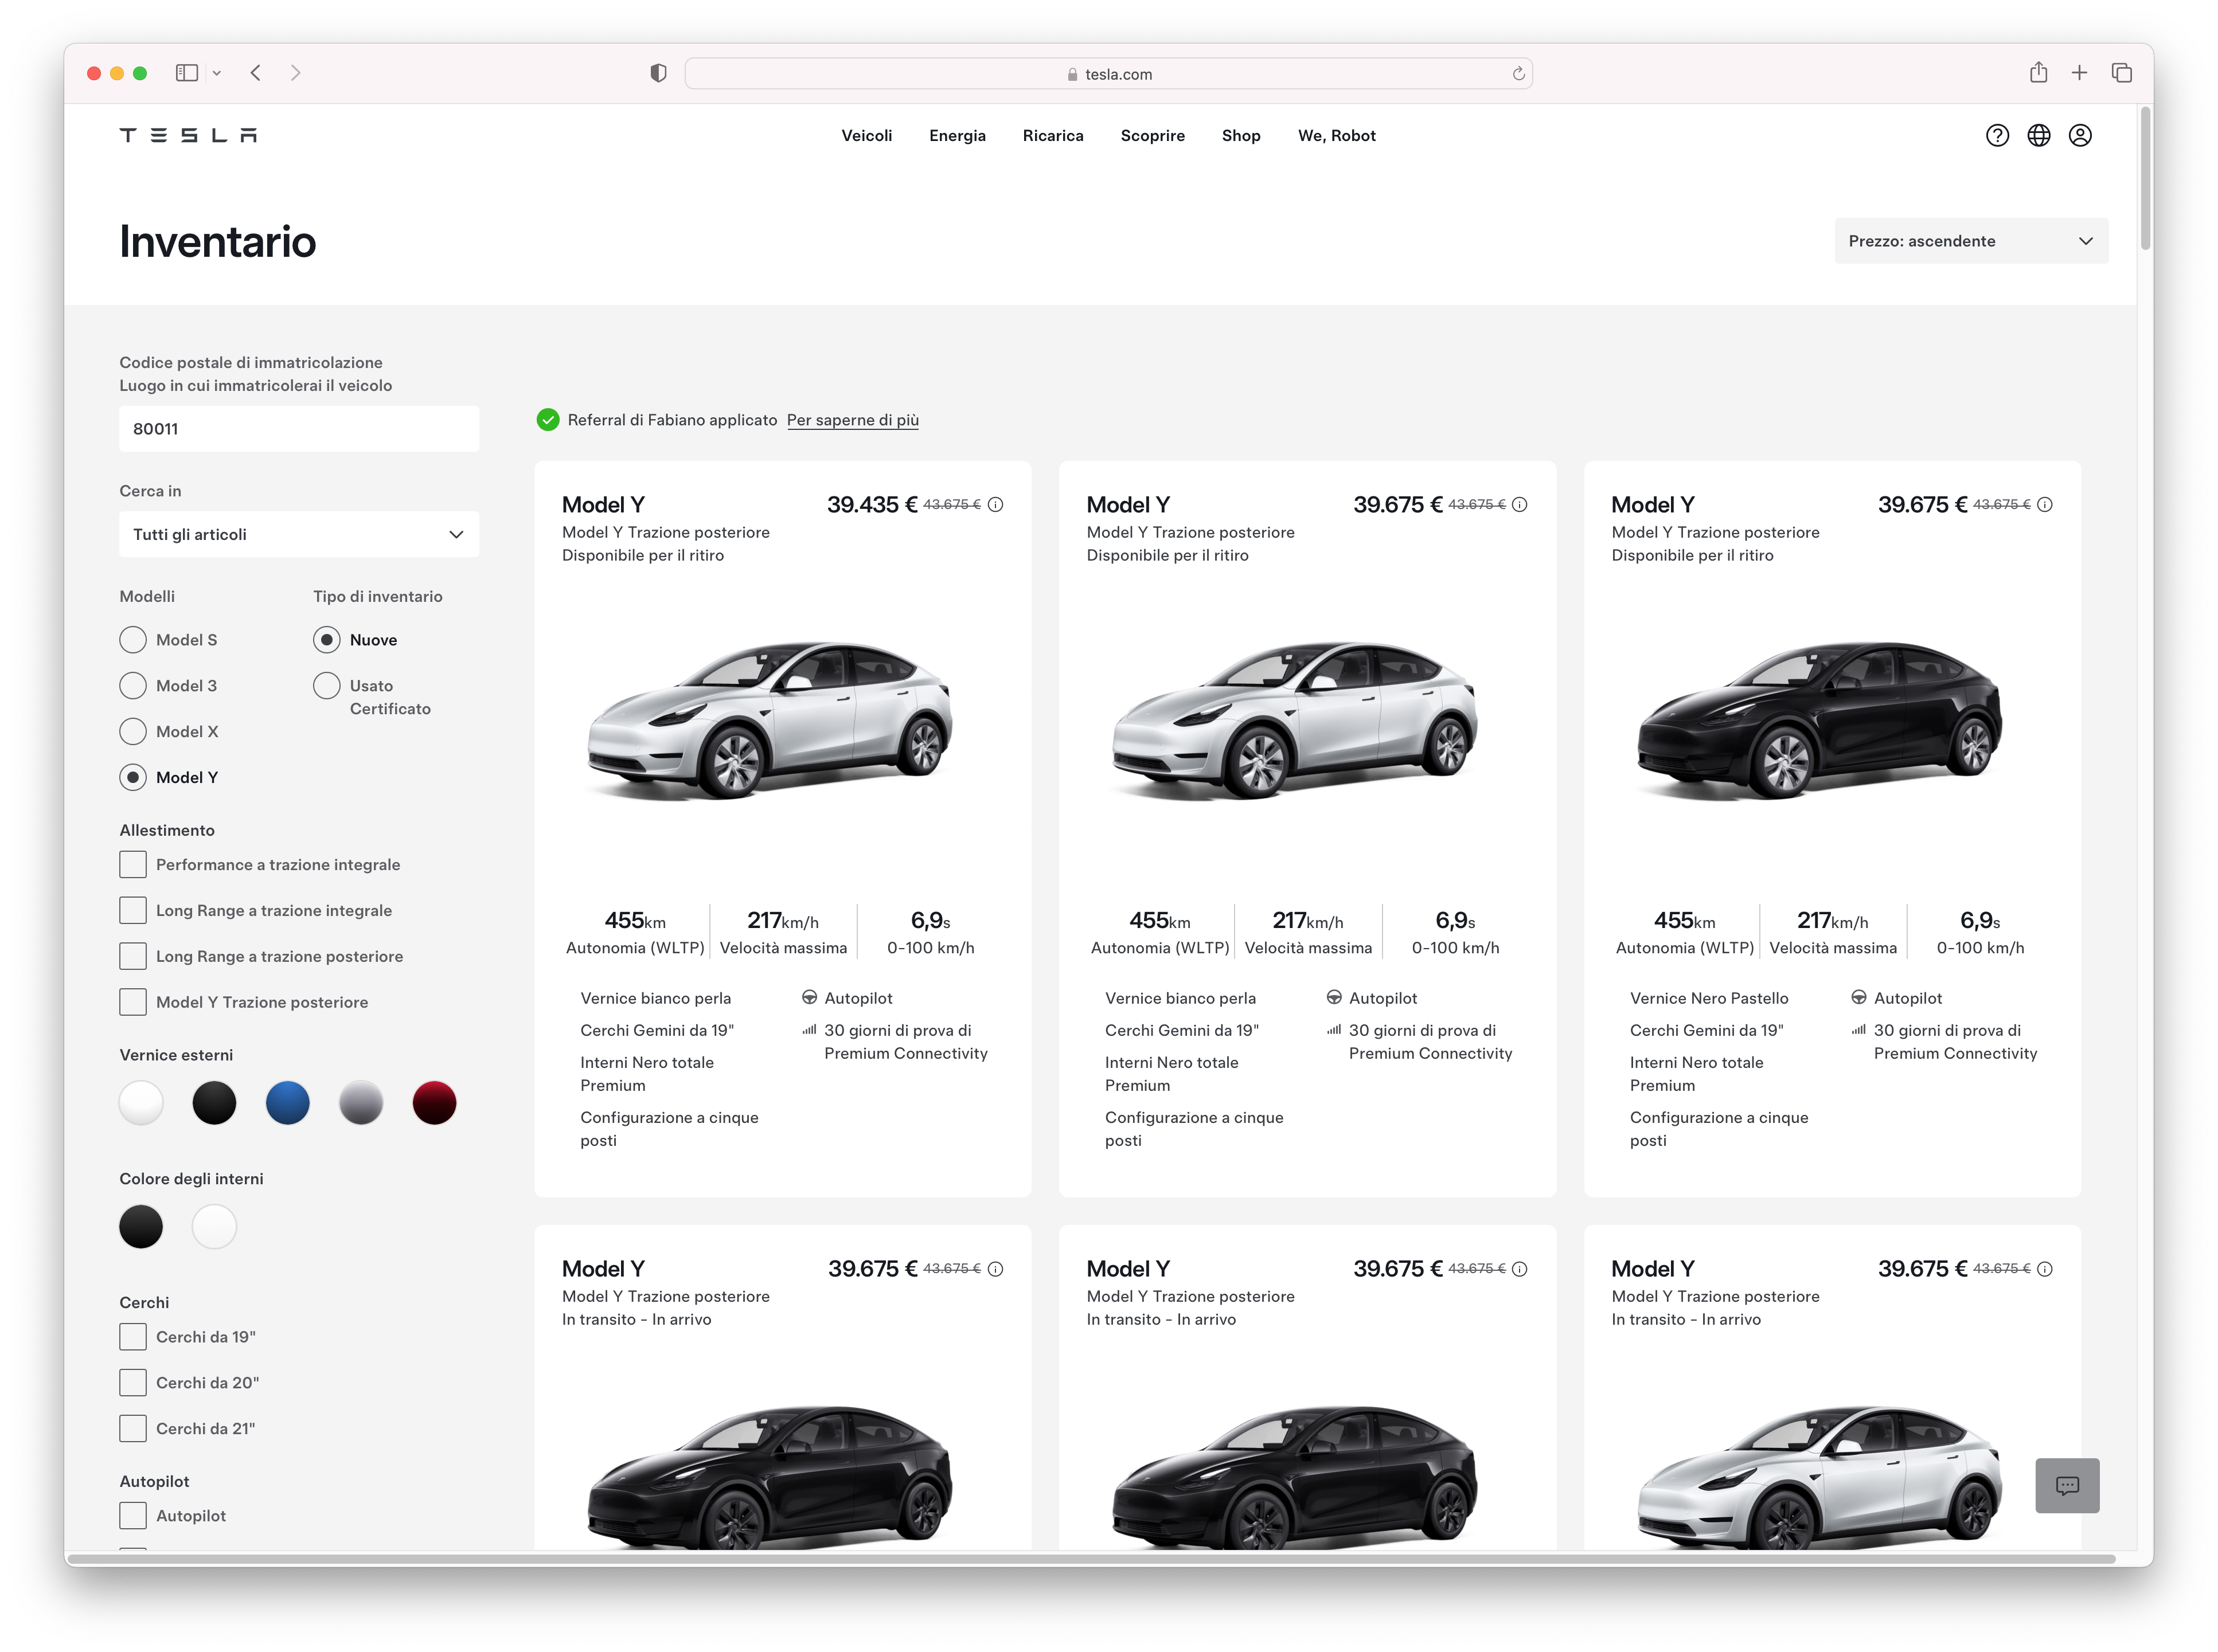Select Model X radio button
2218x1652 pixels.
pyautogui.click(x=133, y=732)
